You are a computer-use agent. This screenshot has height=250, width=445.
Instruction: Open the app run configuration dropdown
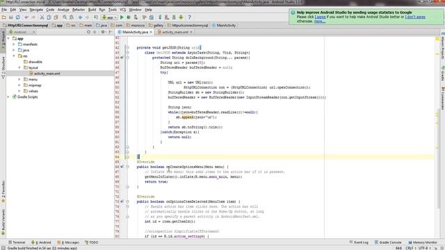(110, 17)
